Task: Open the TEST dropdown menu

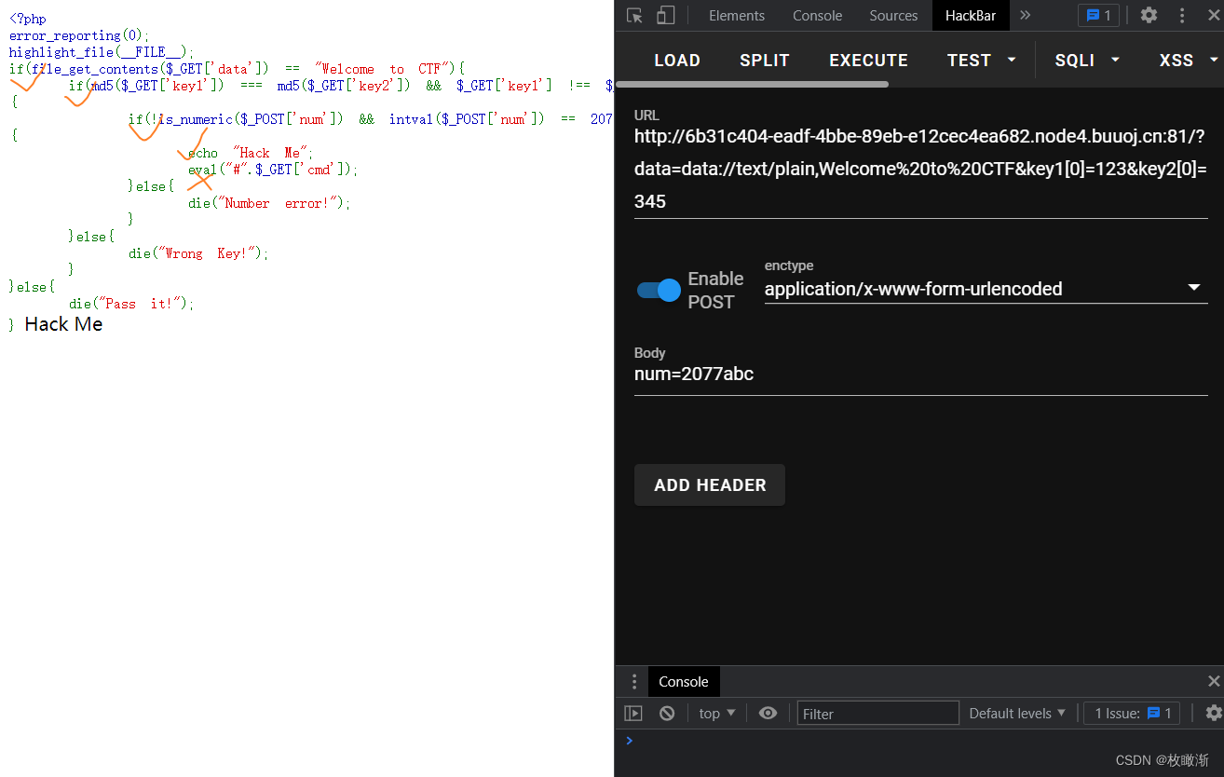Action: 982,60
